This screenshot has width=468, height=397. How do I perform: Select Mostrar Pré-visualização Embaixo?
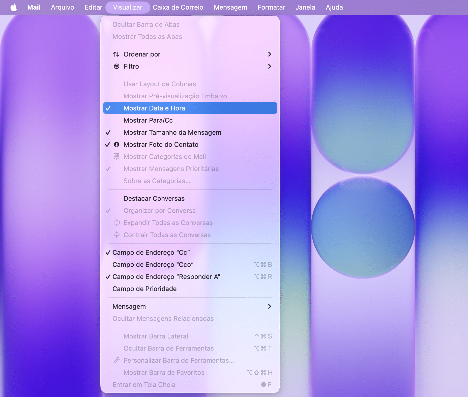(190, 96)
